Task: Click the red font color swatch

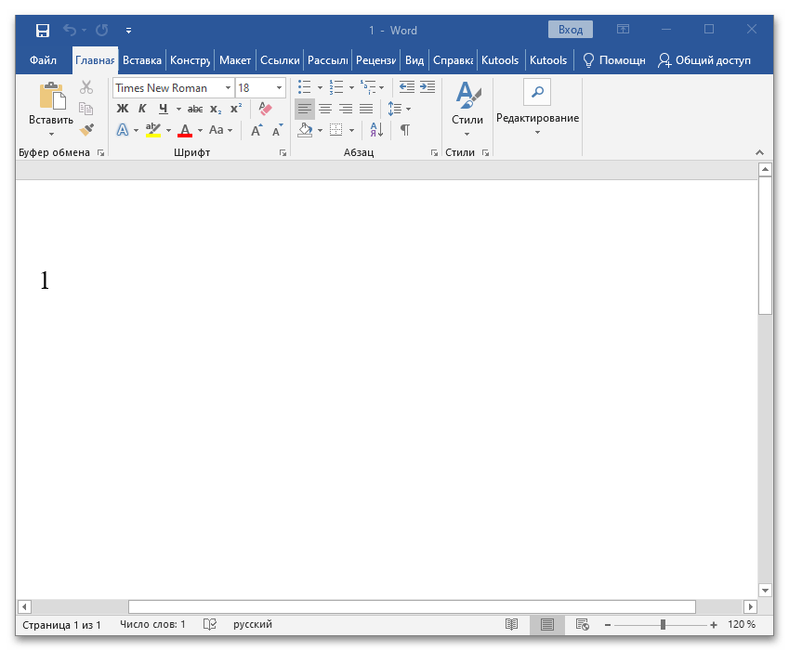Action: pyautogui.click(x=185, y=130)
